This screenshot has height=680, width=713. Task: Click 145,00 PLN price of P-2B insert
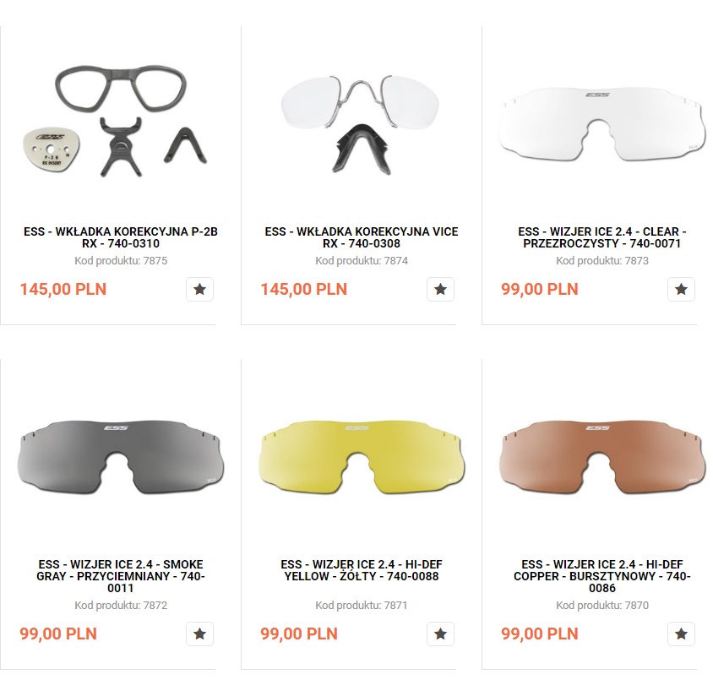click(x=63, y=289)
